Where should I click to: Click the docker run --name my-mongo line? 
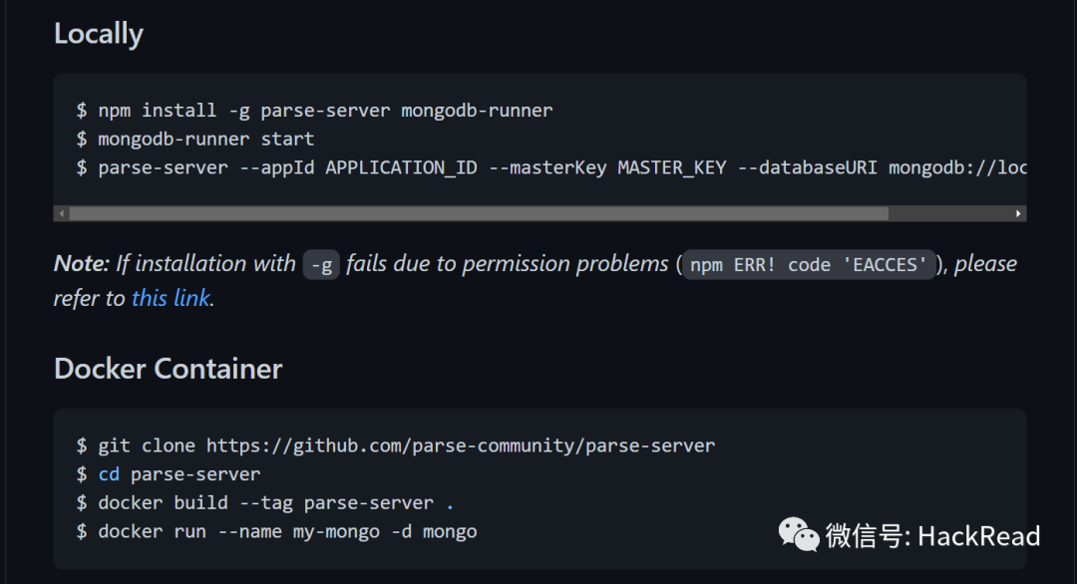point(277,532)
